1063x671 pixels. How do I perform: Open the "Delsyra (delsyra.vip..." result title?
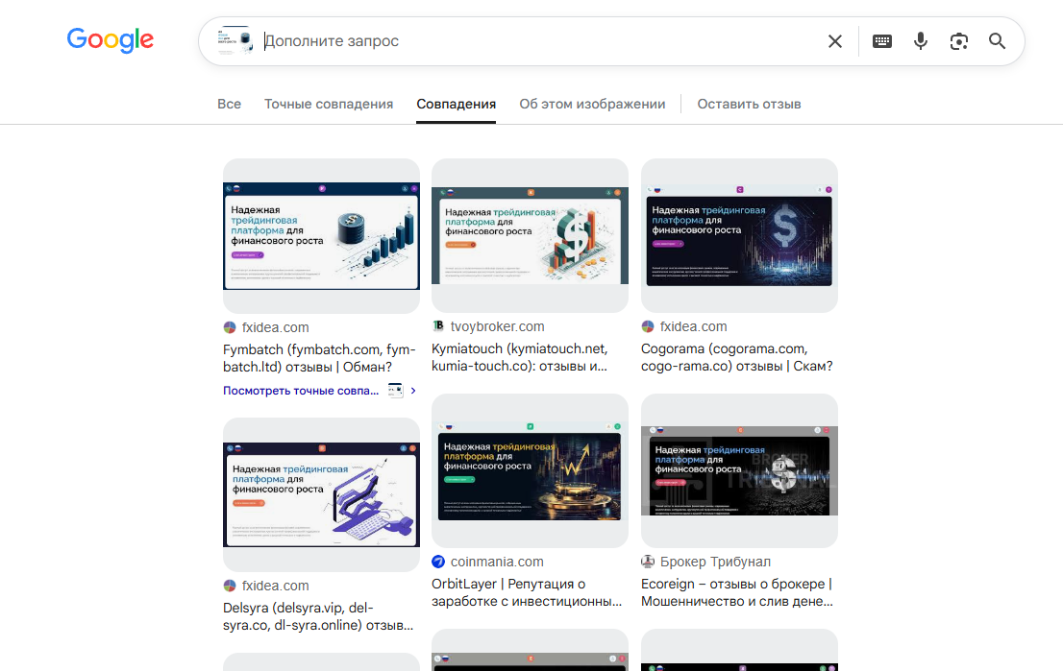(x=318, y=616)
